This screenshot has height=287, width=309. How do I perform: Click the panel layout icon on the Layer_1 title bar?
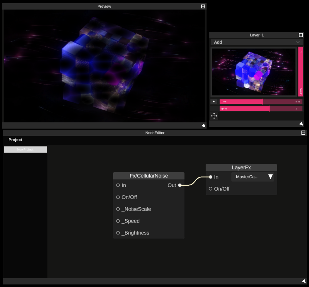301,35
